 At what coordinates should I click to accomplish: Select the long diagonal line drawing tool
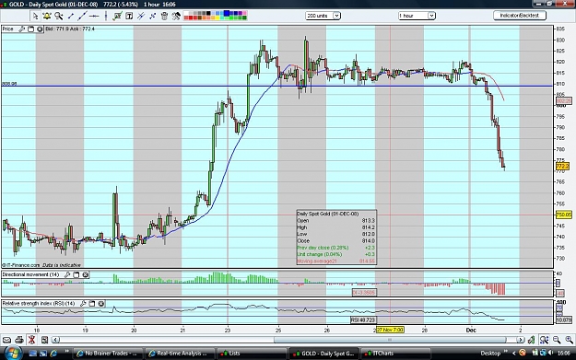(x=82, y=16)
